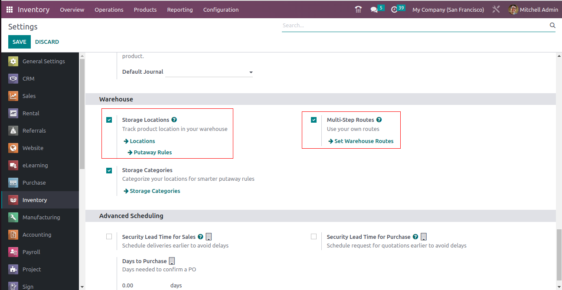Screen dimensions: 562x290
Task: Click the debug tools wrench icon
Action: coord(496,10)
